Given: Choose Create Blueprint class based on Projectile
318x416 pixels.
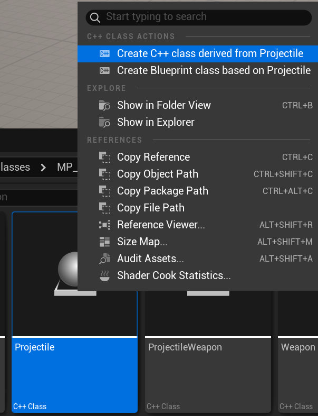Looking at the screenshot, I should click(x=198, y=71).
